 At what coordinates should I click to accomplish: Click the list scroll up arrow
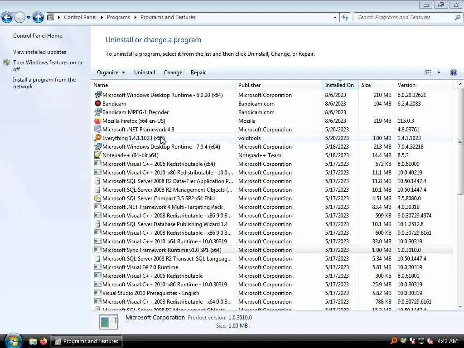[460, 84]
